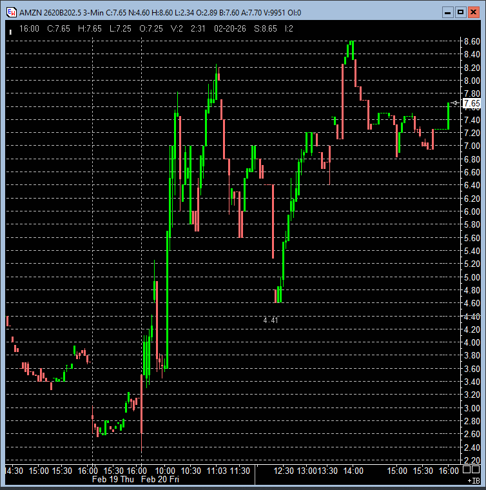Click the V:2 volume value in info bar
The height and width of the screenshot is (490, 486).
coord(177,28)
